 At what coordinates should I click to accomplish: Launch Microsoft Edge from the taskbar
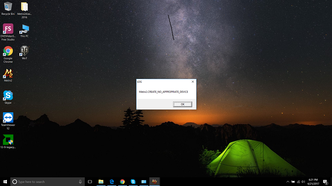click(x=112, y=182)
